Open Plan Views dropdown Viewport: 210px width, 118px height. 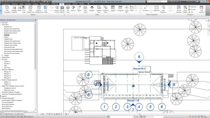tap(85, 10)
